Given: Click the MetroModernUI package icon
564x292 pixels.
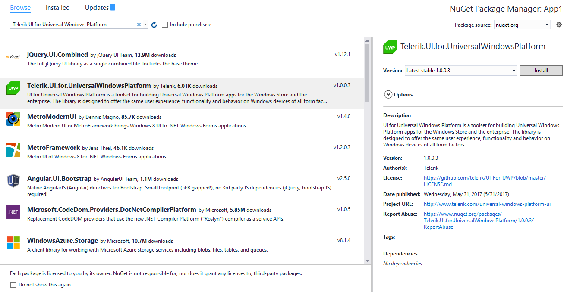Looking at the screenshot, I should click(x=13, y=118).
